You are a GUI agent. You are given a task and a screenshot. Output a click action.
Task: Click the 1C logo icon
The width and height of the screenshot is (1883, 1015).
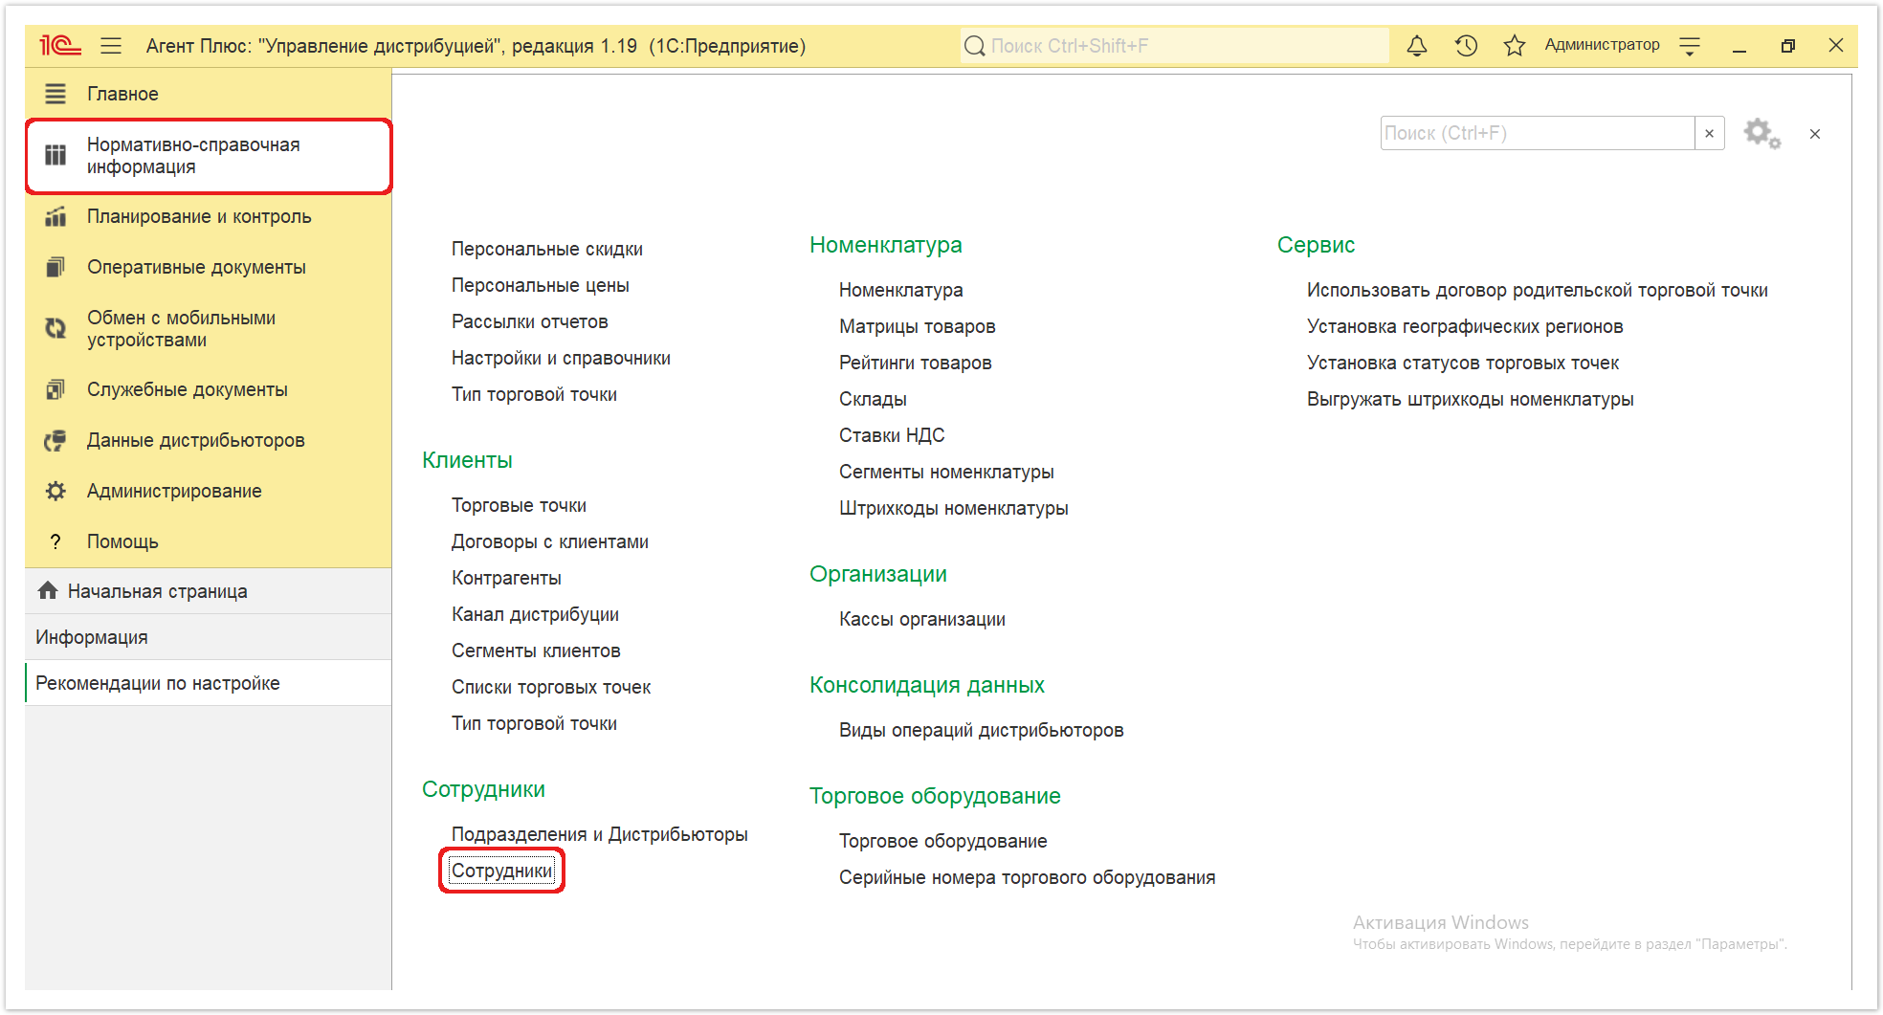click(x=59, y=45)
